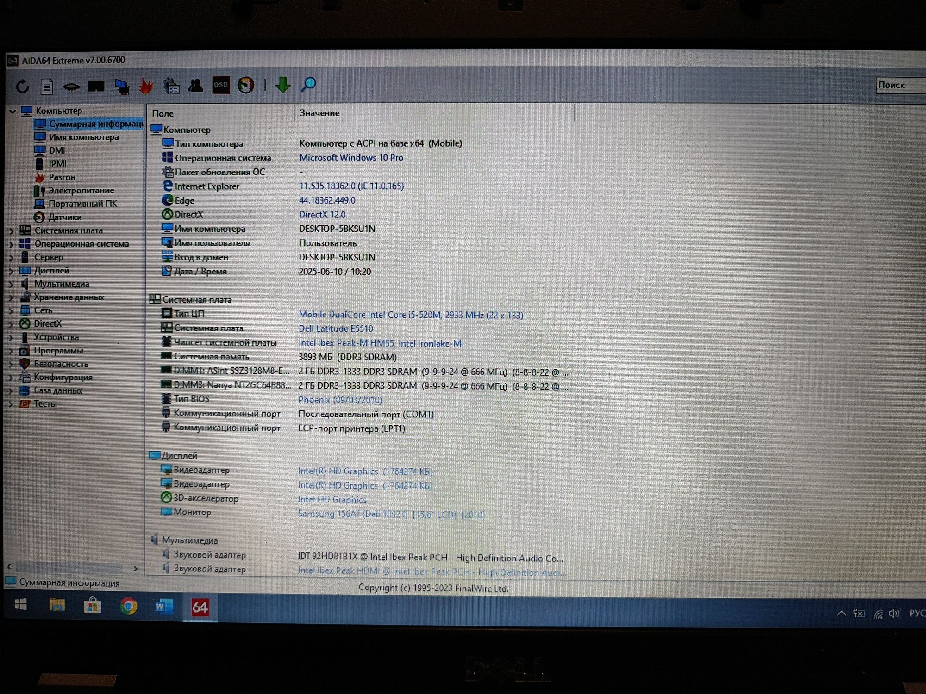This screenshot has height=694, width=926.
Task: Collapse the Компьютер tree node
Action: (x=13, y=111)
